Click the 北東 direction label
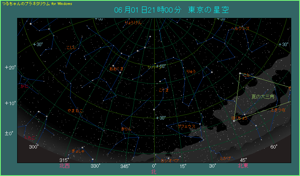Viewport: 300px width, 176px height. [243, 166]
